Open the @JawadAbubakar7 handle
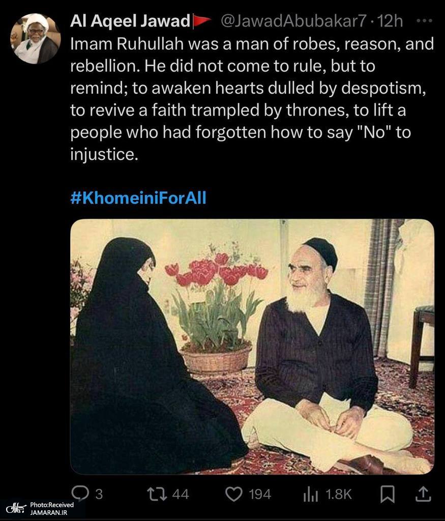 pyautogui.click(x=293, y=21)
